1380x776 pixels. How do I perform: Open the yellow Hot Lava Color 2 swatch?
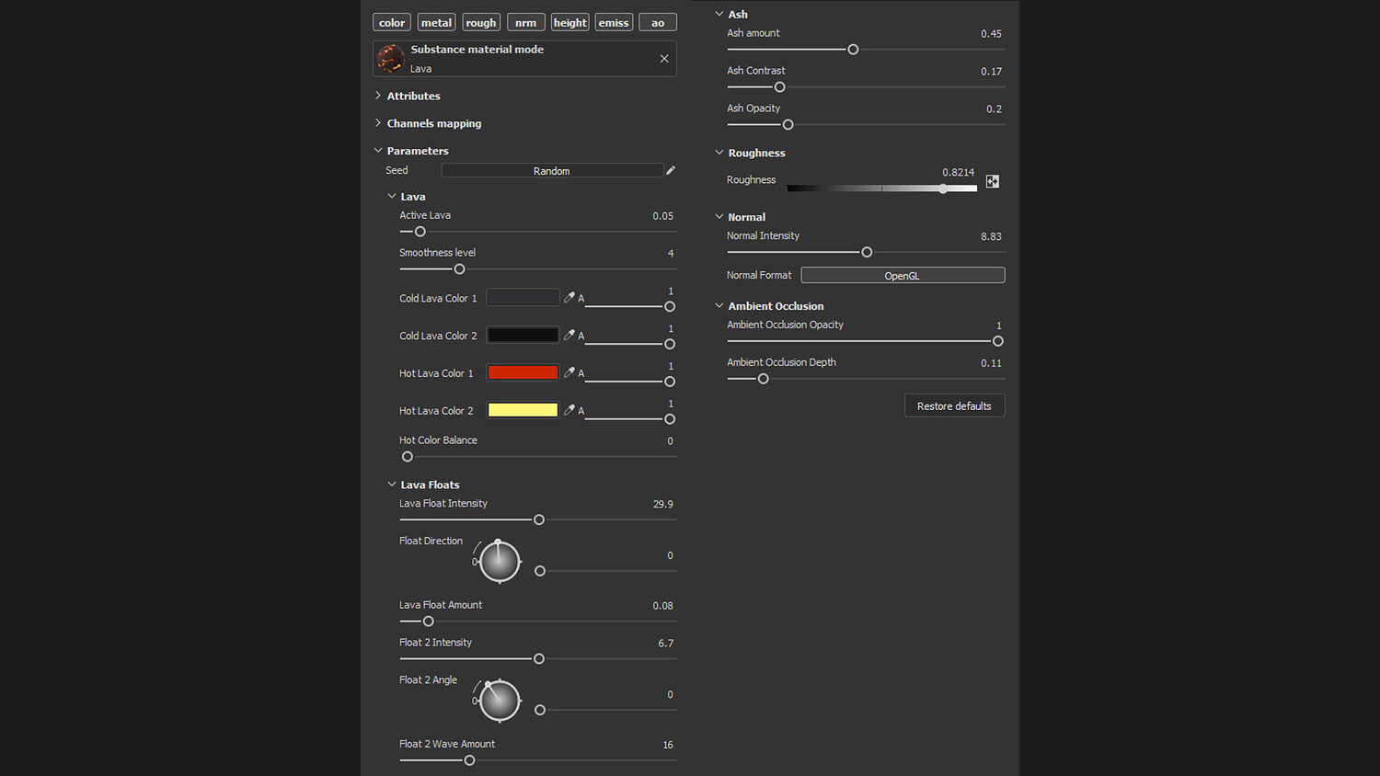[523, 410]
